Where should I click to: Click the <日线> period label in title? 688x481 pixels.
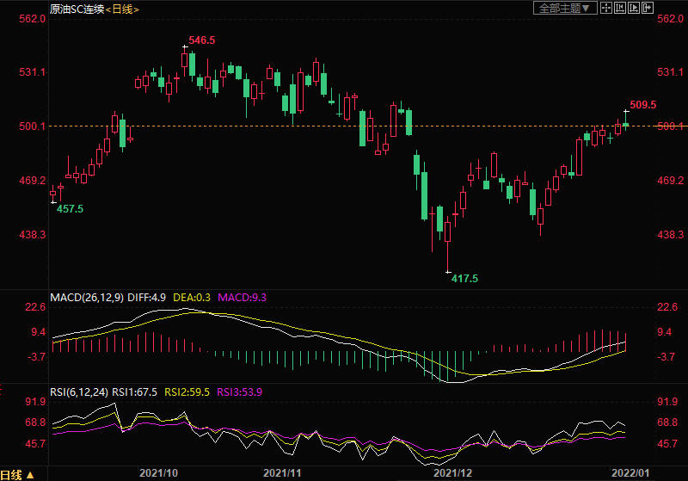tap(122, 9)
